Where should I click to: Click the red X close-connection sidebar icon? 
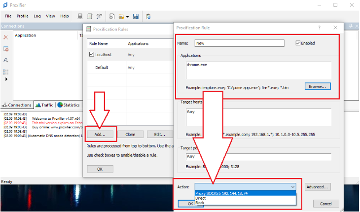tap(6, 37)
